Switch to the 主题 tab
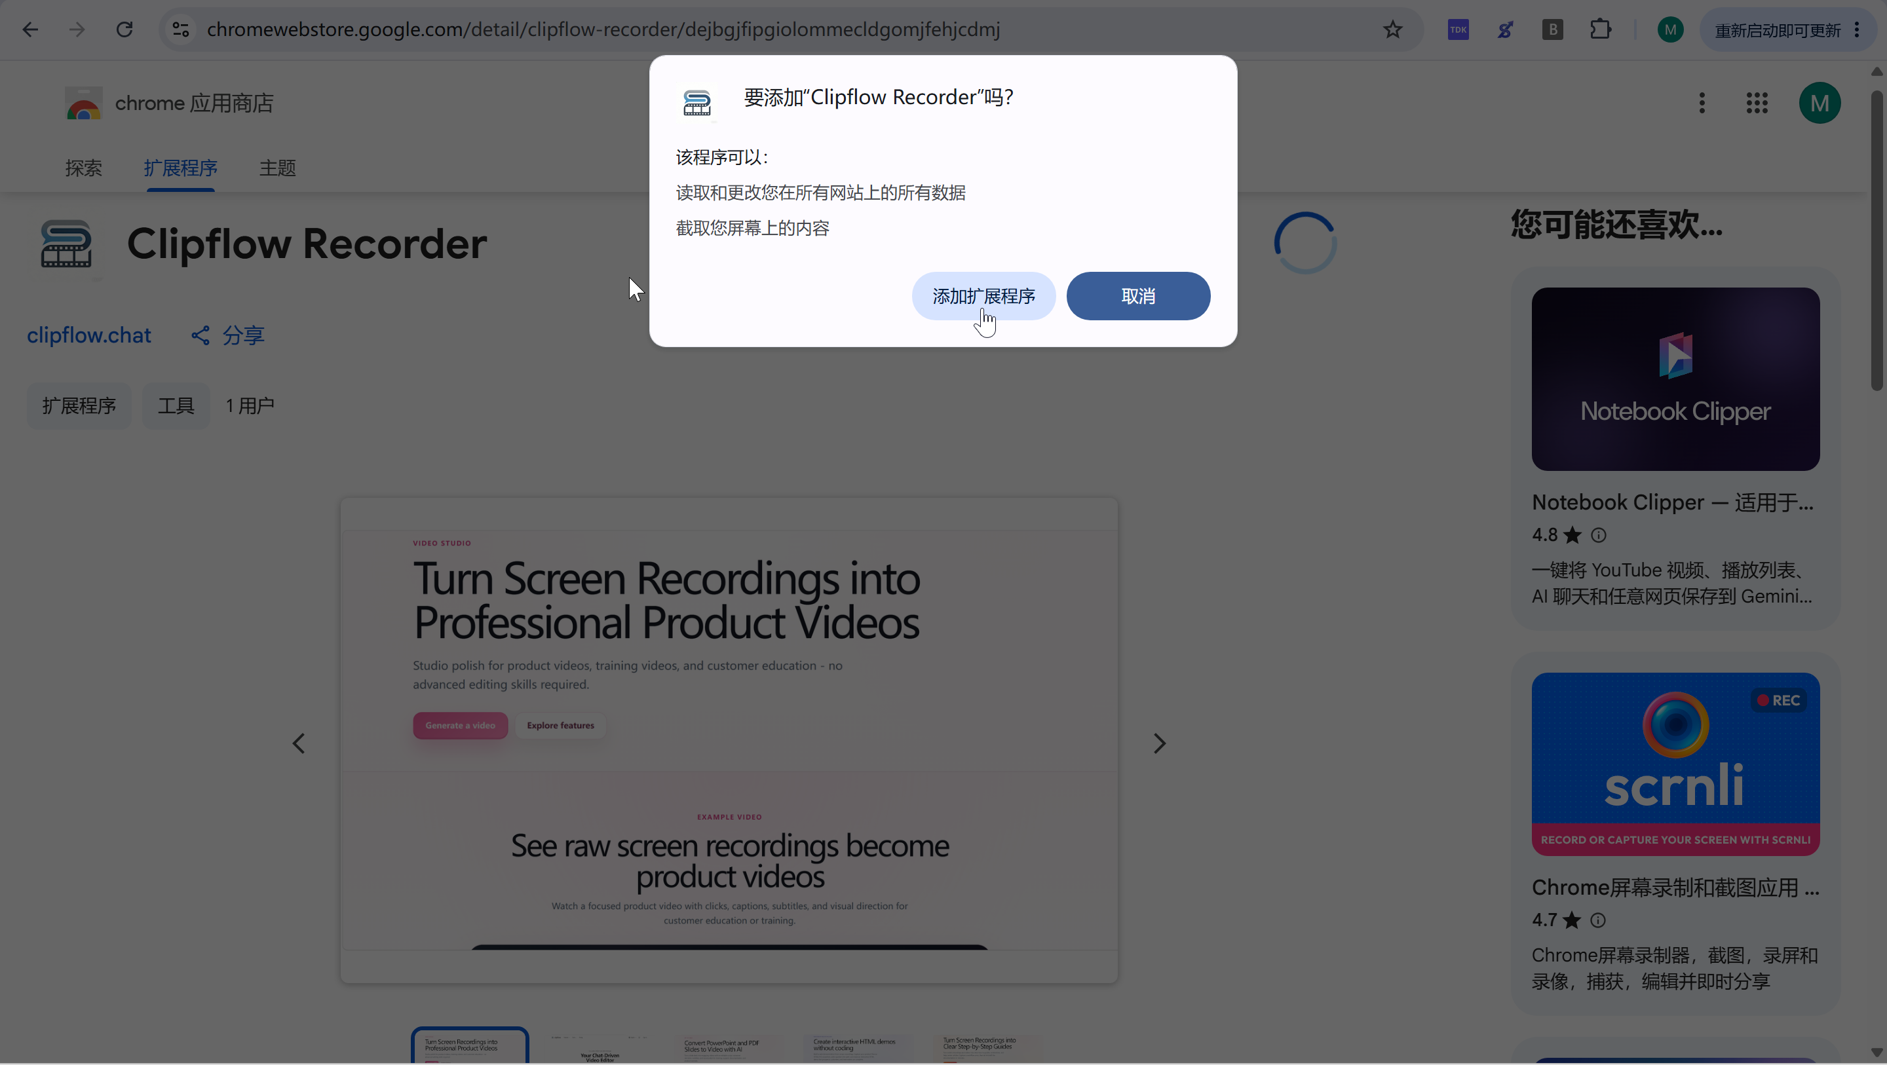 (x=278, y=168)
